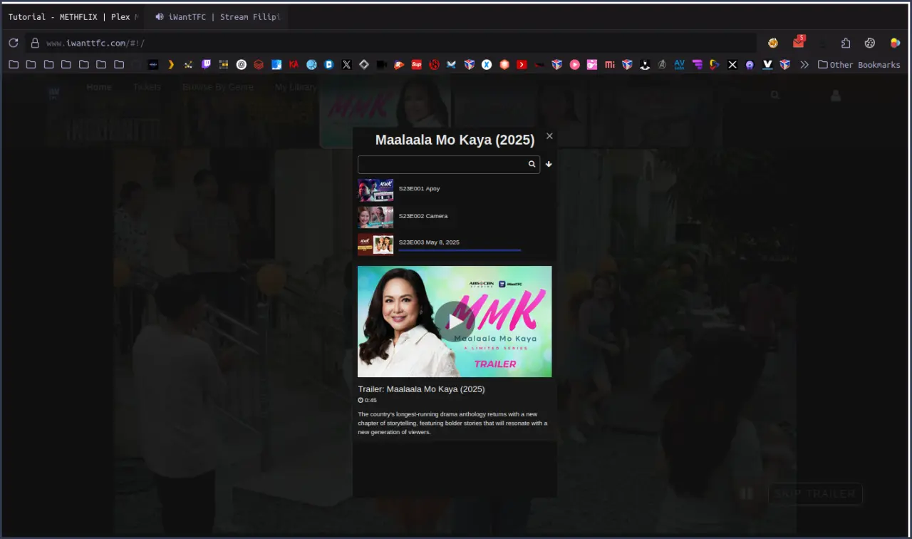Click the Trailer: Maalaala Mo Kaya (2025) title
The width and height of the screenshot is (912, 539).
click(x=421, y=389)
